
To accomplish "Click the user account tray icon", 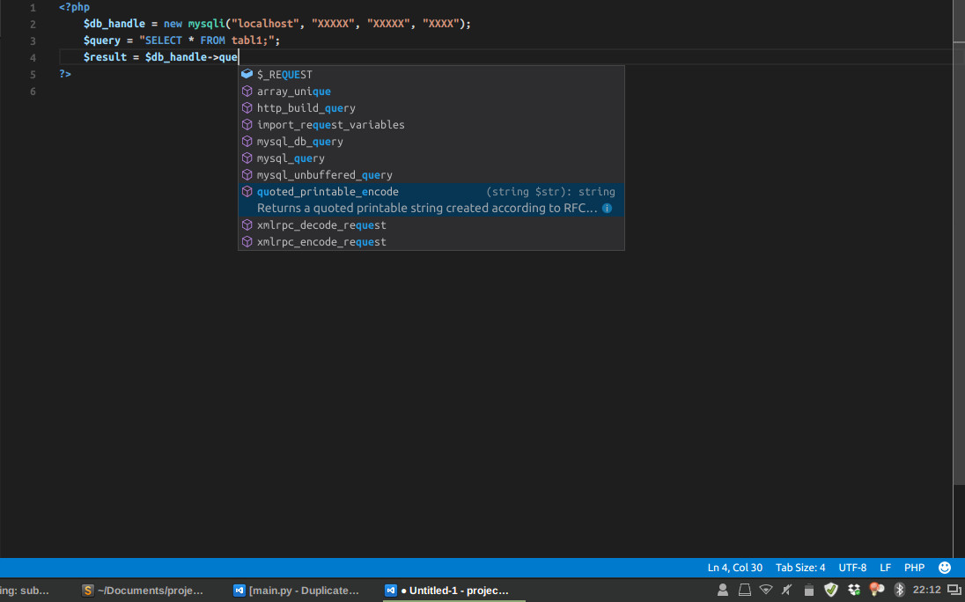I will click(x=723, y=590).
